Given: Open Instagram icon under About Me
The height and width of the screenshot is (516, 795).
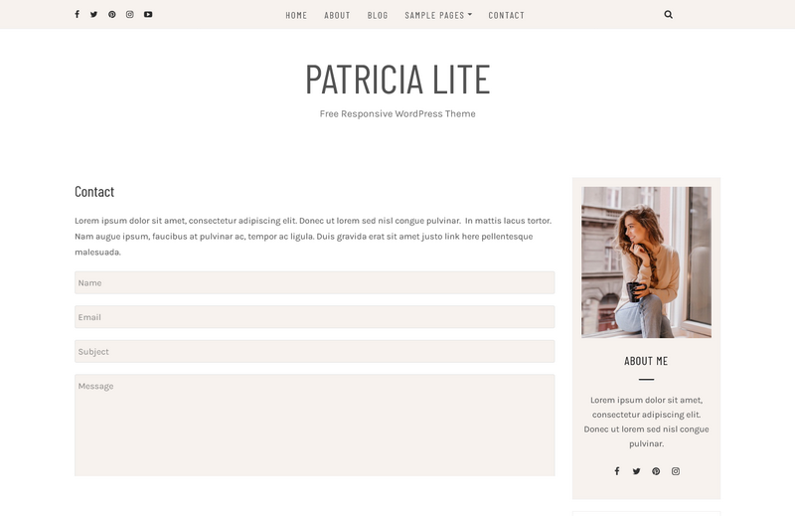Looking at the screenshot, I should 676,471.
